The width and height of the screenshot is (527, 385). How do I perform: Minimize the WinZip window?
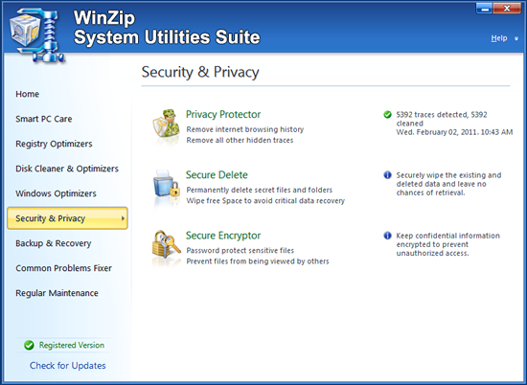click(x=484, y=9)
